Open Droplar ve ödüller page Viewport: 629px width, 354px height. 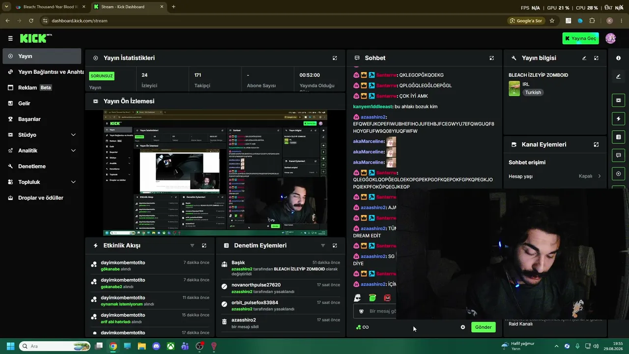[x=42, y=198]
